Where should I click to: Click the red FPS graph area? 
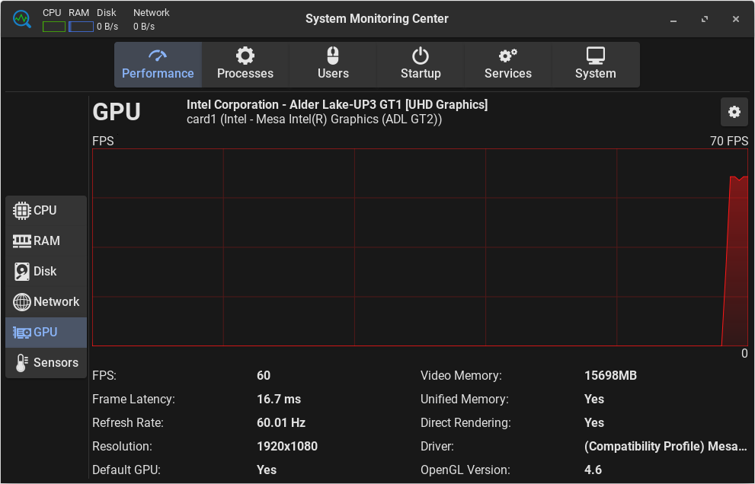419,247
